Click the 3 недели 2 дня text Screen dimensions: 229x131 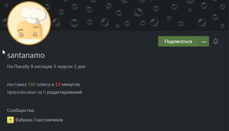tap(69, 66)
